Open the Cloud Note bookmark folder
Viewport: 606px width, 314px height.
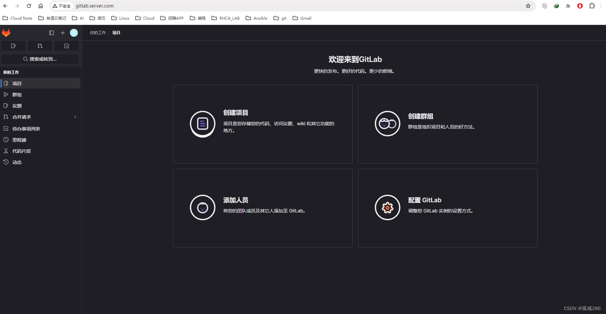pyautogui.click(x=17, y=18)
